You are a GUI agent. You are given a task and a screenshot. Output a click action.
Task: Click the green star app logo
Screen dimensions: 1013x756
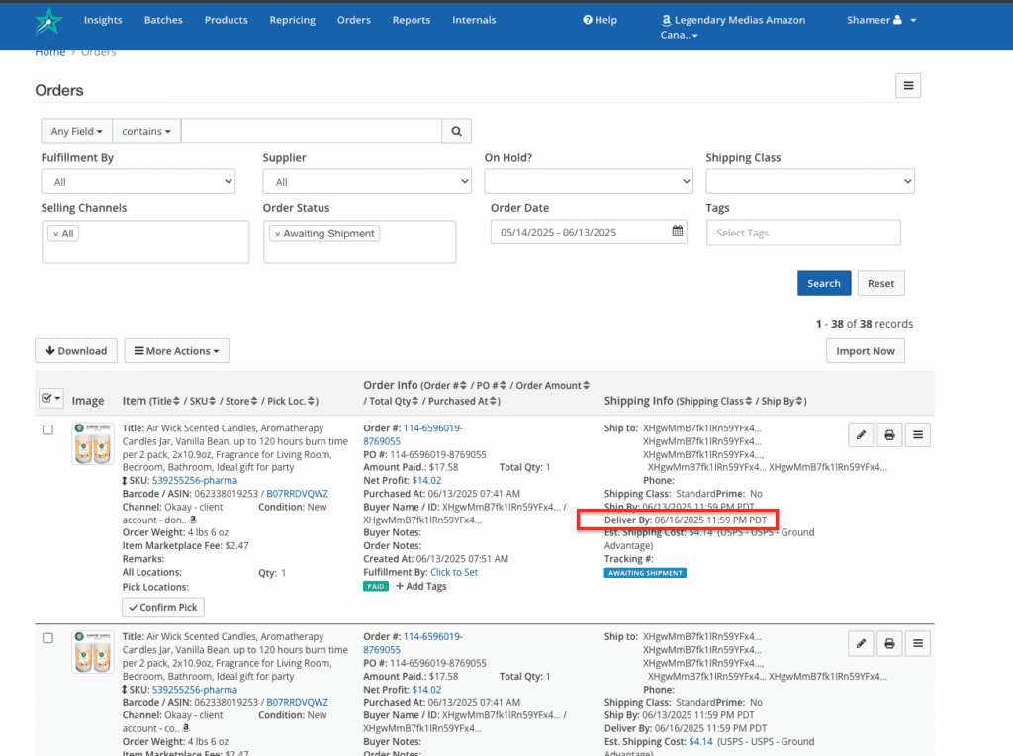point(48,22)
